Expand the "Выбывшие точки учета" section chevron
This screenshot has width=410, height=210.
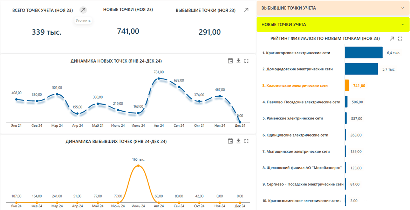(403, 8)
